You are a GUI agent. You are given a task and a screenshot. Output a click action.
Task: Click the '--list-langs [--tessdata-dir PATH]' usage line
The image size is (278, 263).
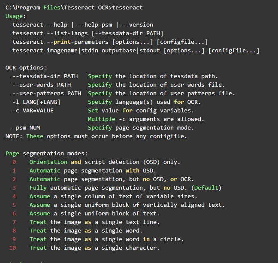(x=88, y=33)
